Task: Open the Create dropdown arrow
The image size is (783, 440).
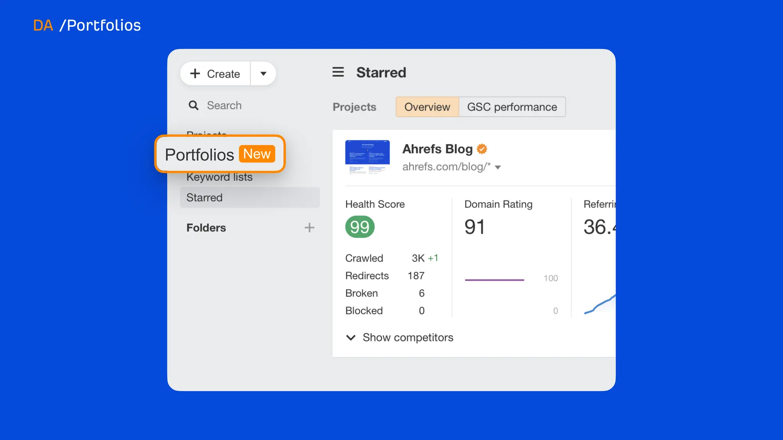Action: [263, 74]
